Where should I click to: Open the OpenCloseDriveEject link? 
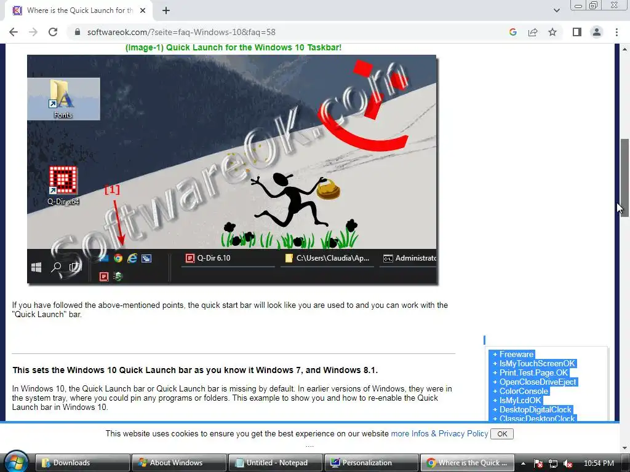538,382
